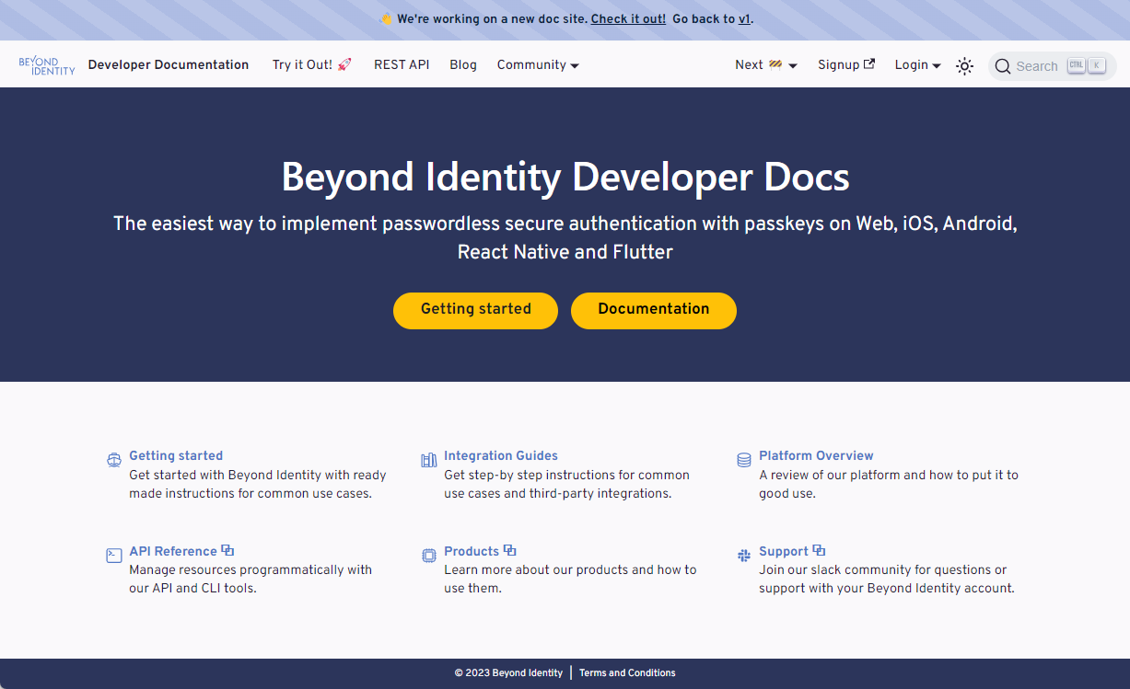Click external link icon next to Signup
The height and width of the screenshot is (689, 1130).
(868, 64)
